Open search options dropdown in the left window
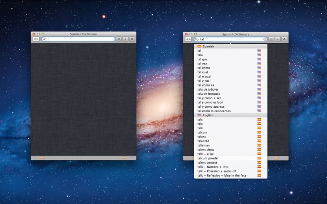 coord(45,39)
